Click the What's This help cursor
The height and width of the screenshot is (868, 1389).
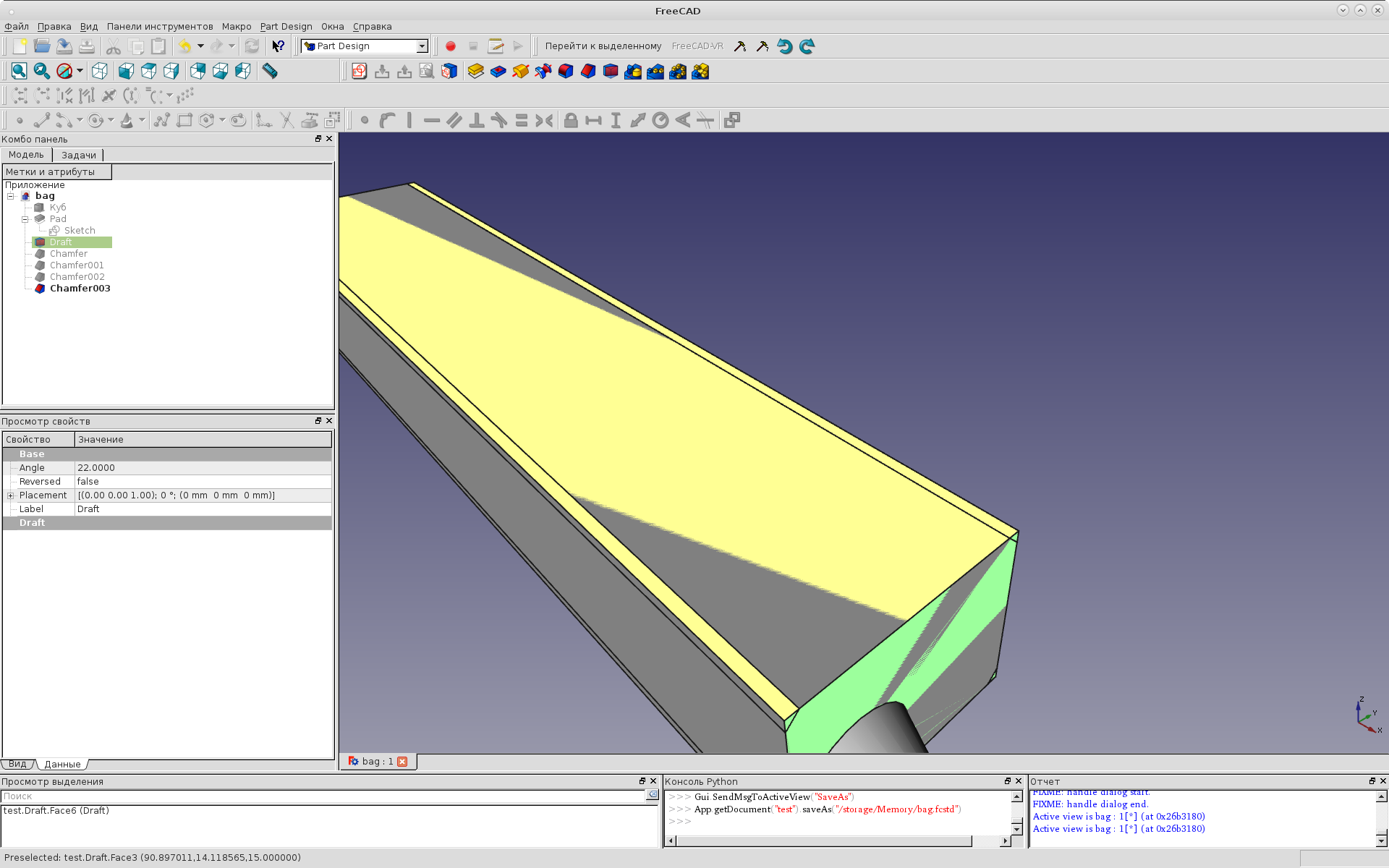(x=278, y=46)
